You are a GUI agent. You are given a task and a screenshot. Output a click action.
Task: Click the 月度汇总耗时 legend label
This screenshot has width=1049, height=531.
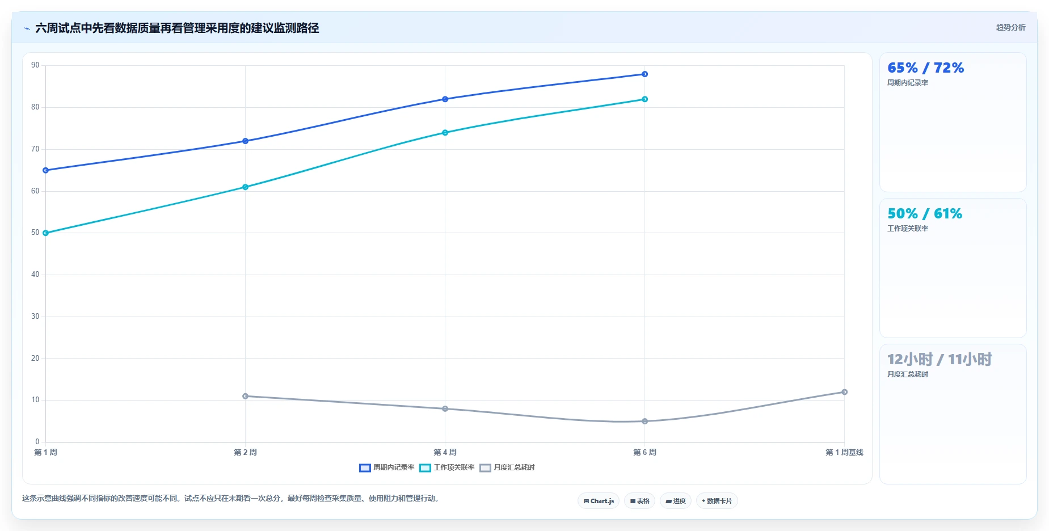click(x=514, y=467)
